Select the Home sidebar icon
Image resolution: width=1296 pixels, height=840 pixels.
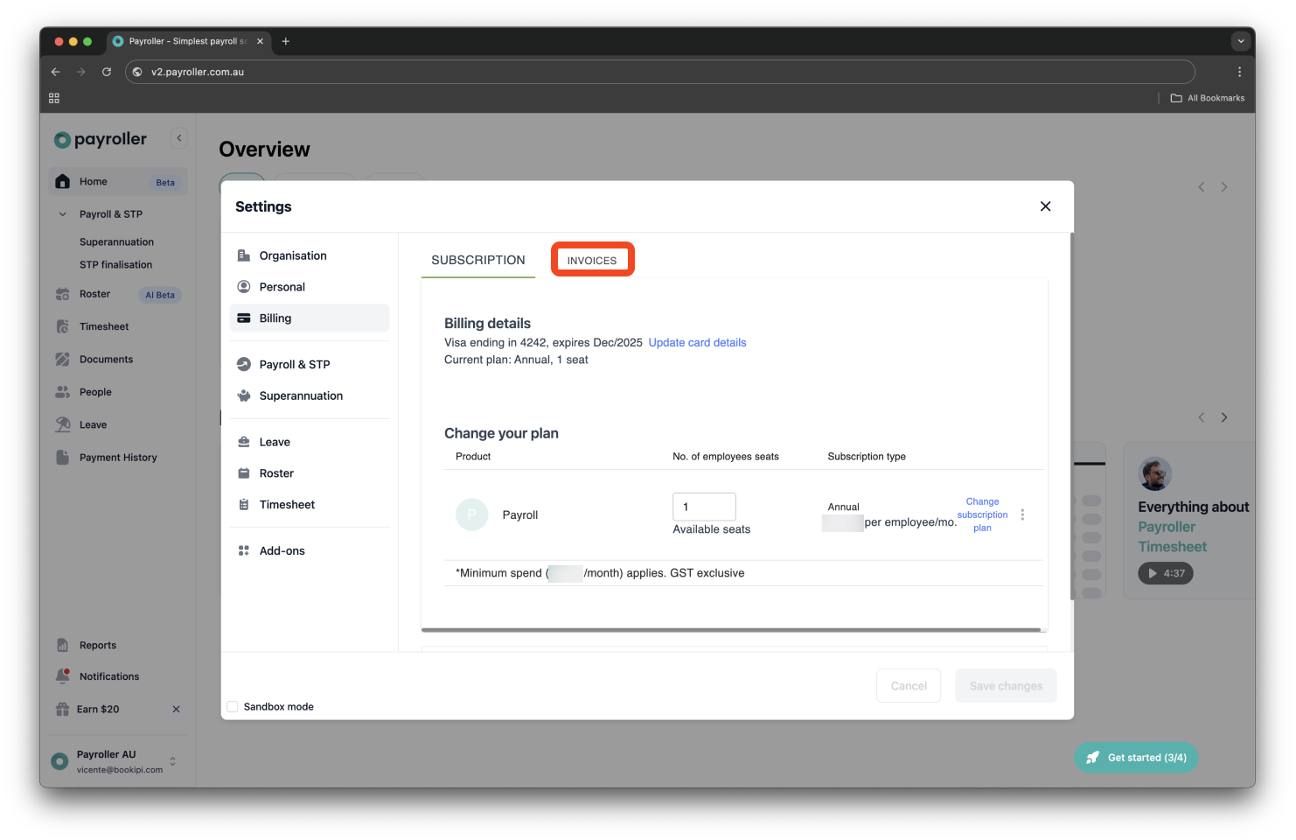coord(62,181)
